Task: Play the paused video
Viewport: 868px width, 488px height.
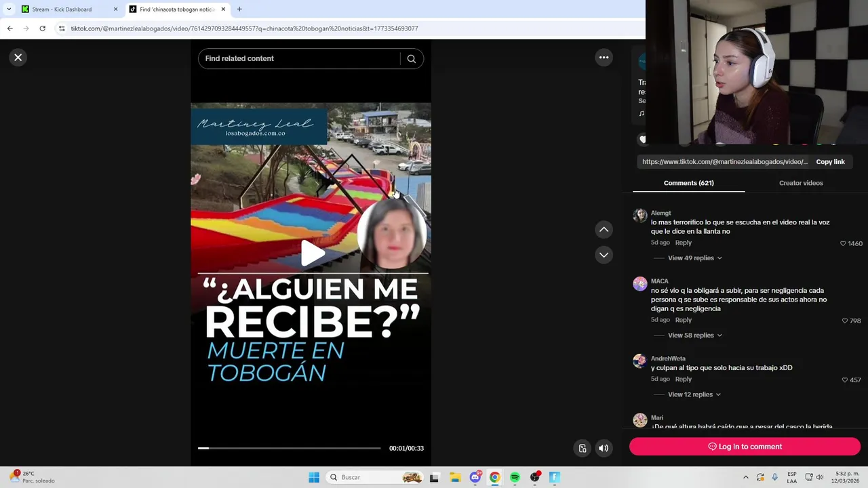Action: click(x=312, y=253)
